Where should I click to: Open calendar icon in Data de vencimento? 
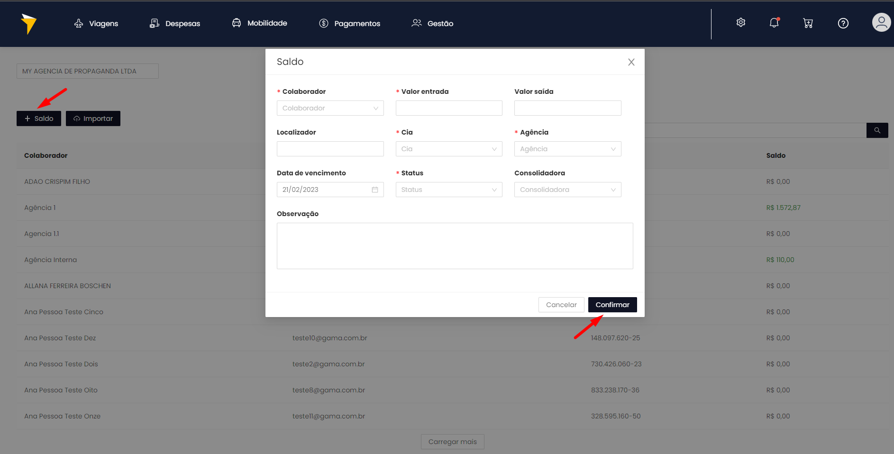pyautogui.click(x=375, y=190)
